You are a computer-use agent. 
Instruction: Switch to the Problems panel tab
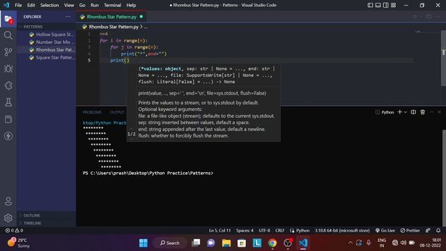92,112
